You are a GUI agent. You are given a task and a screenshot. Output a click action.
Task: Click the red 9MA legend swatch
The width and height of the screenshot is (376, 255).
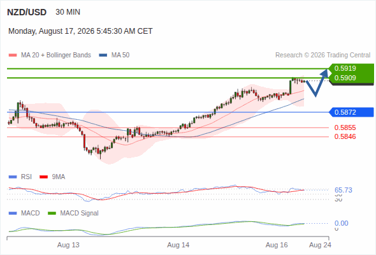(43, 177)
